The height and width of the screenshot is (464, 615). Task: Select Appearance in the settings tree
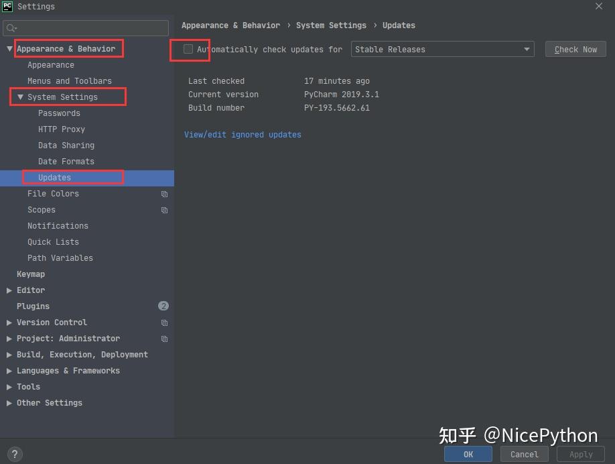51,65
